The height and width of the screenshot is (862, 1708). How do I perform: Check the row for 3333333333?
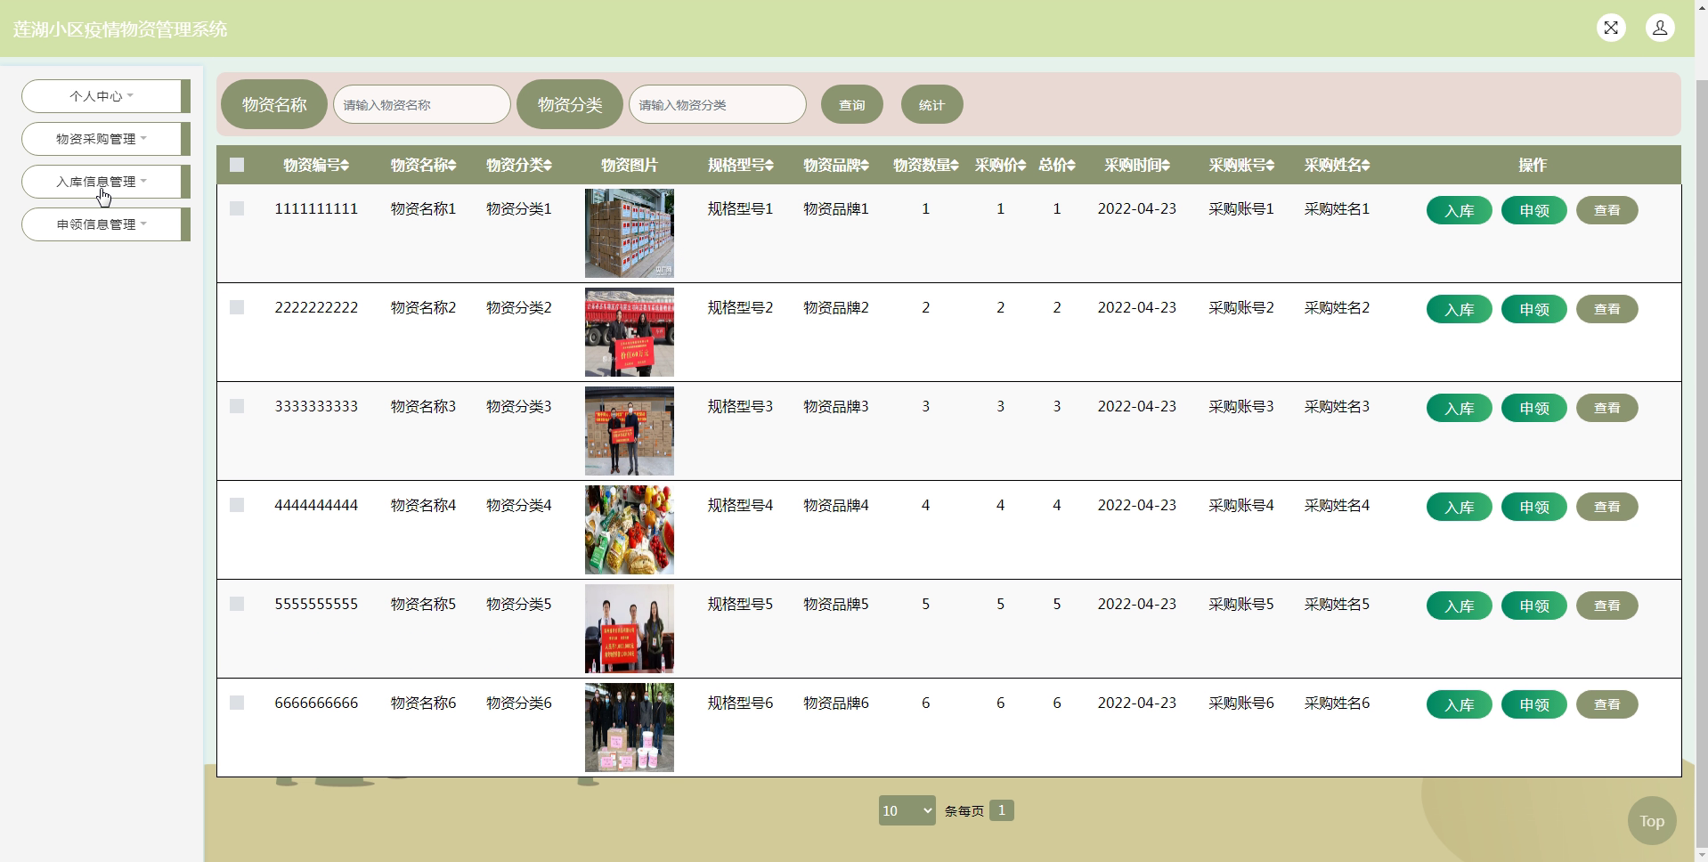(237, 406)
